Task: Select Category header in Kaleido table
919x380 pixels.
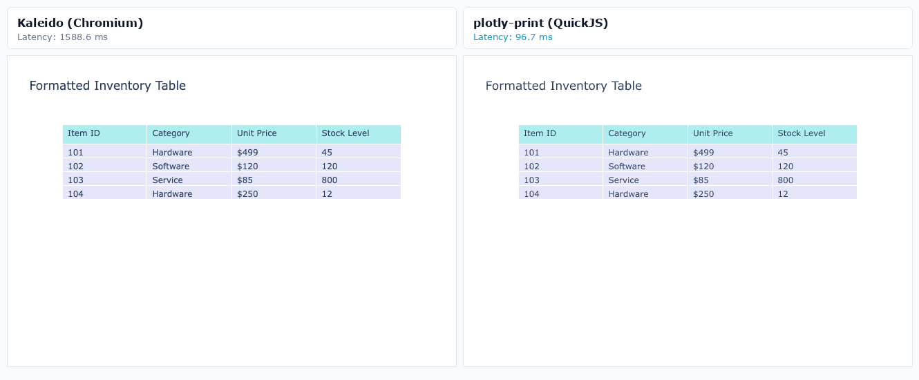Action: tap(189, 134)
